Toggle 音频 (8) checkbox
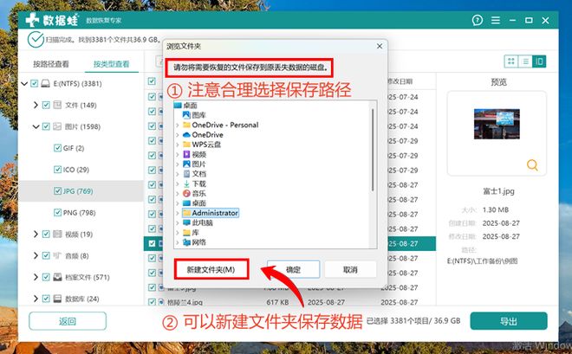The width and height of the screenshot is (572, 354). tap(46, 255)
